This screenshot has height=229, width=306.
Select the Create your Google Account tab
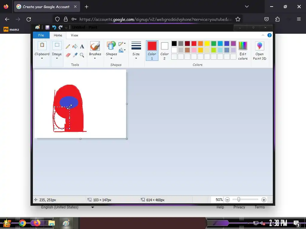[47, 7]
